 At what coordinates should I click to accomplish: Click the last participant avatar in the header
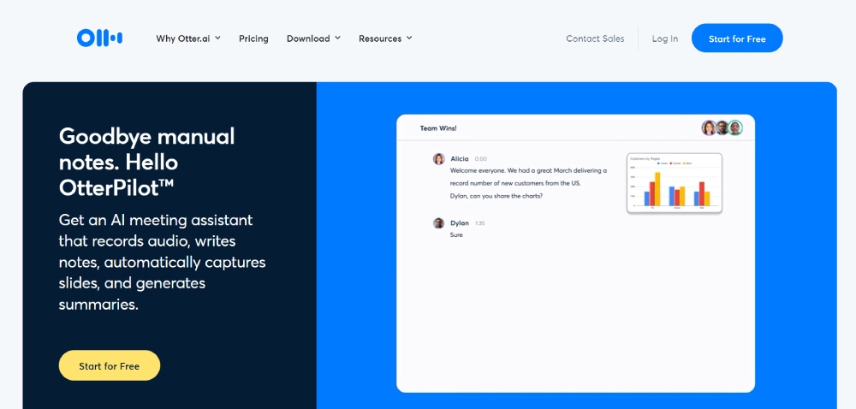pos(735,128)
